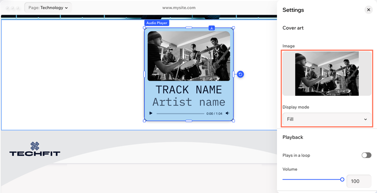Play the track in the audio player
This screenshot has height=193, width=377.
151,113
